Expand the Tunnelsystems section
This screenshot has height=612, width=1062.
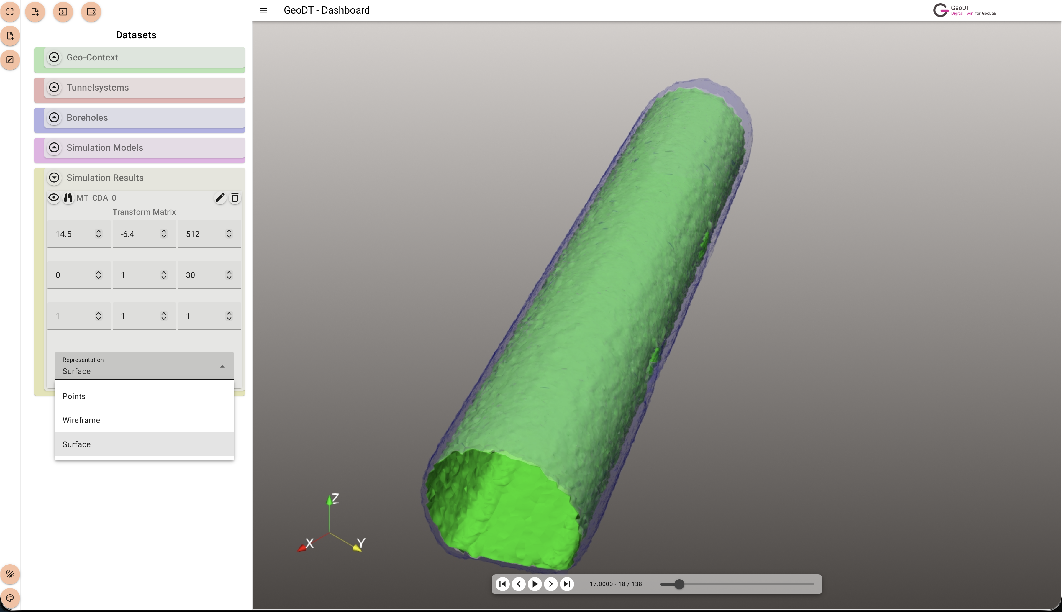tap(54, 87)
